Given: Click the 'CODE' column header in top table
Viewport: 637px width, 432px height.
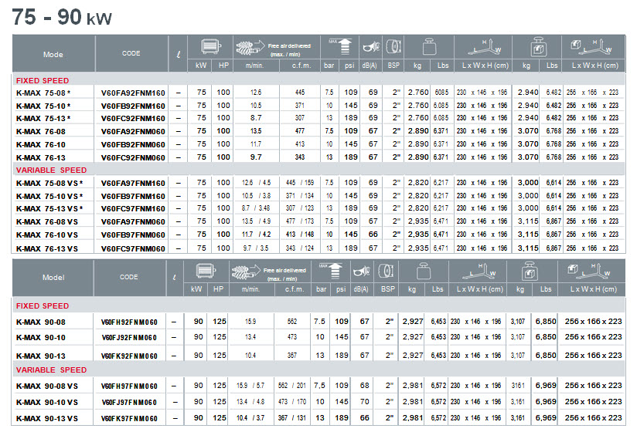Looking at the screenshot, I should point(131,53).
